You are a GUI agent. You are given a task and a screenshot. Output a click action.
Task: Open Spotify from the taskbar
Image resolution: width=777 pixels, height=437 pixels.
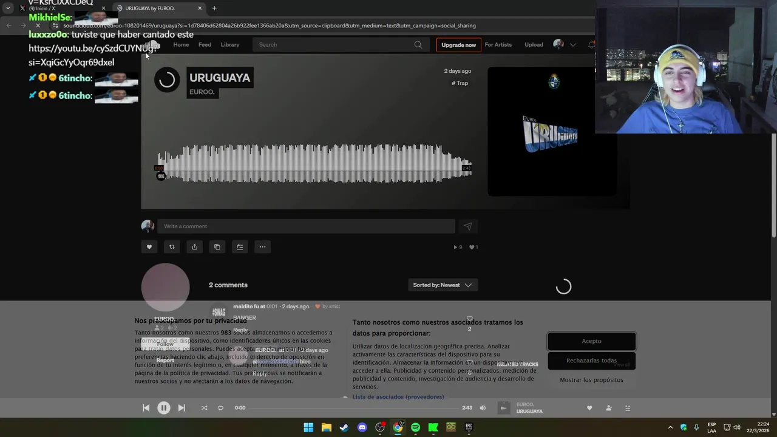click(x=415, y=427)
